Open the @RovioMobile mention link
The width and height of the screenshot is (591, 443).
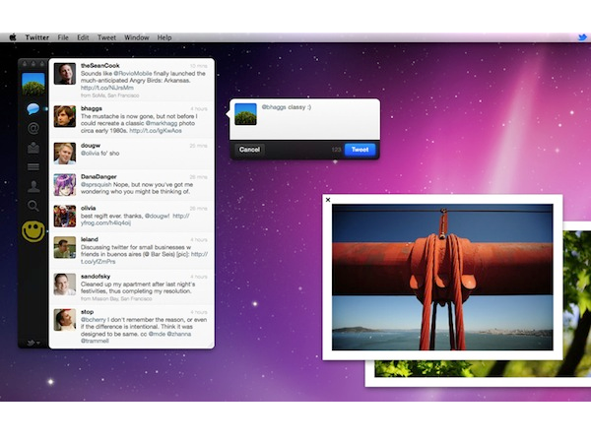(133, 74)
